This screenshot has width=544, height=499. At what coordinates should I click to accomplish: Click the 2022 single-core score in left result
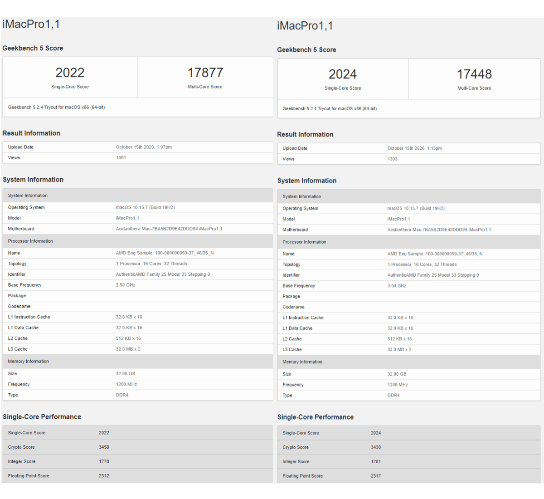(70, 73)
